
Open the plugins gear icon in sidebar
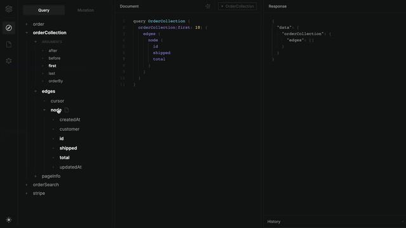[x=9, y=61]
